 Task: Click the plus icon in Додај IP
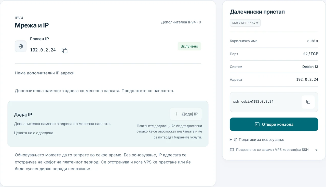176,114
